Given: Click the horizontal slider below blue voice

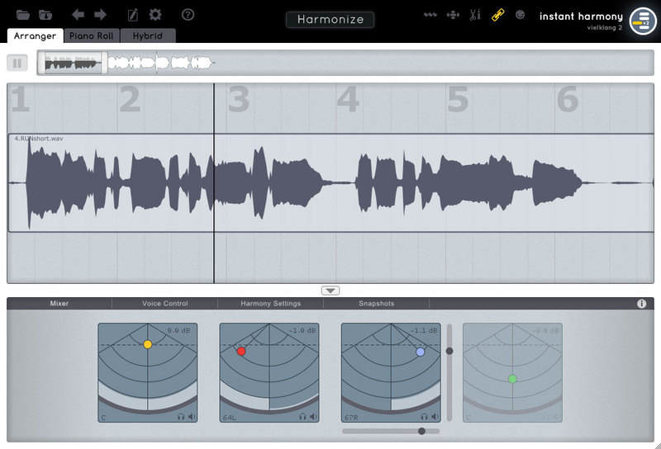Looking at the screenshot, I should (x=391, y=431).
